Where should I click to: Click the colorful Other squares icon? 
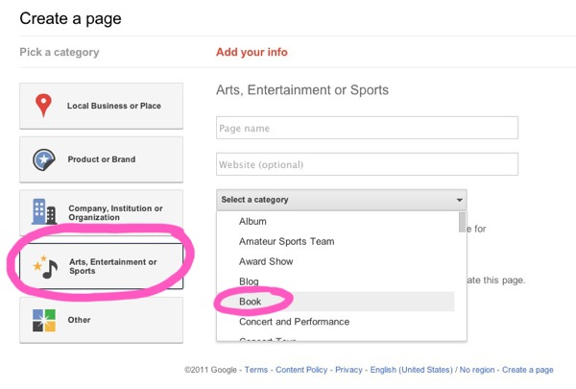coord(44,320)
